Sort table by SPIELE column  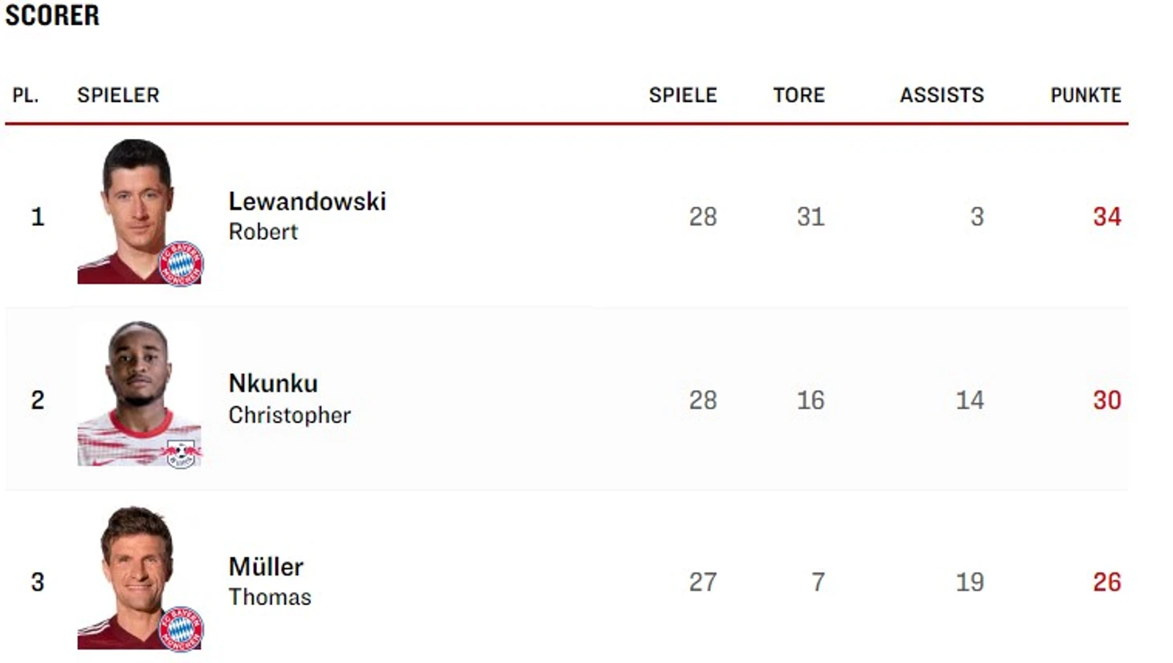[x=683, y=95]
